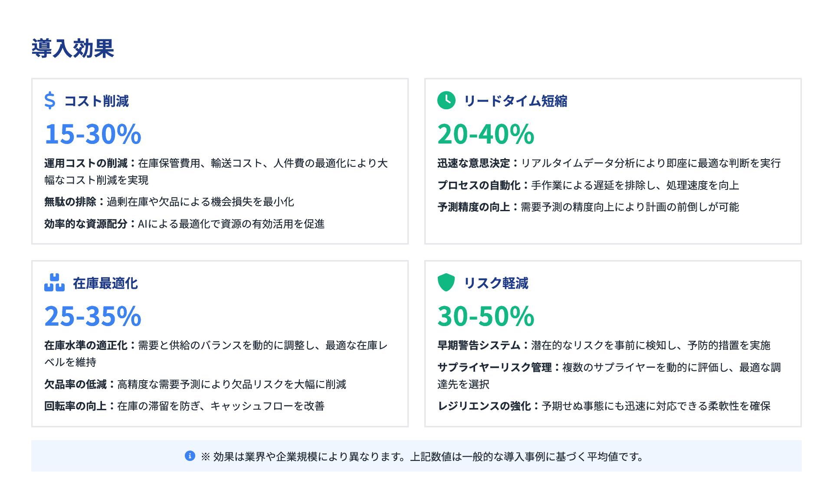Click the サプライヤーリスク管理 bullet label

pos(495,367)
